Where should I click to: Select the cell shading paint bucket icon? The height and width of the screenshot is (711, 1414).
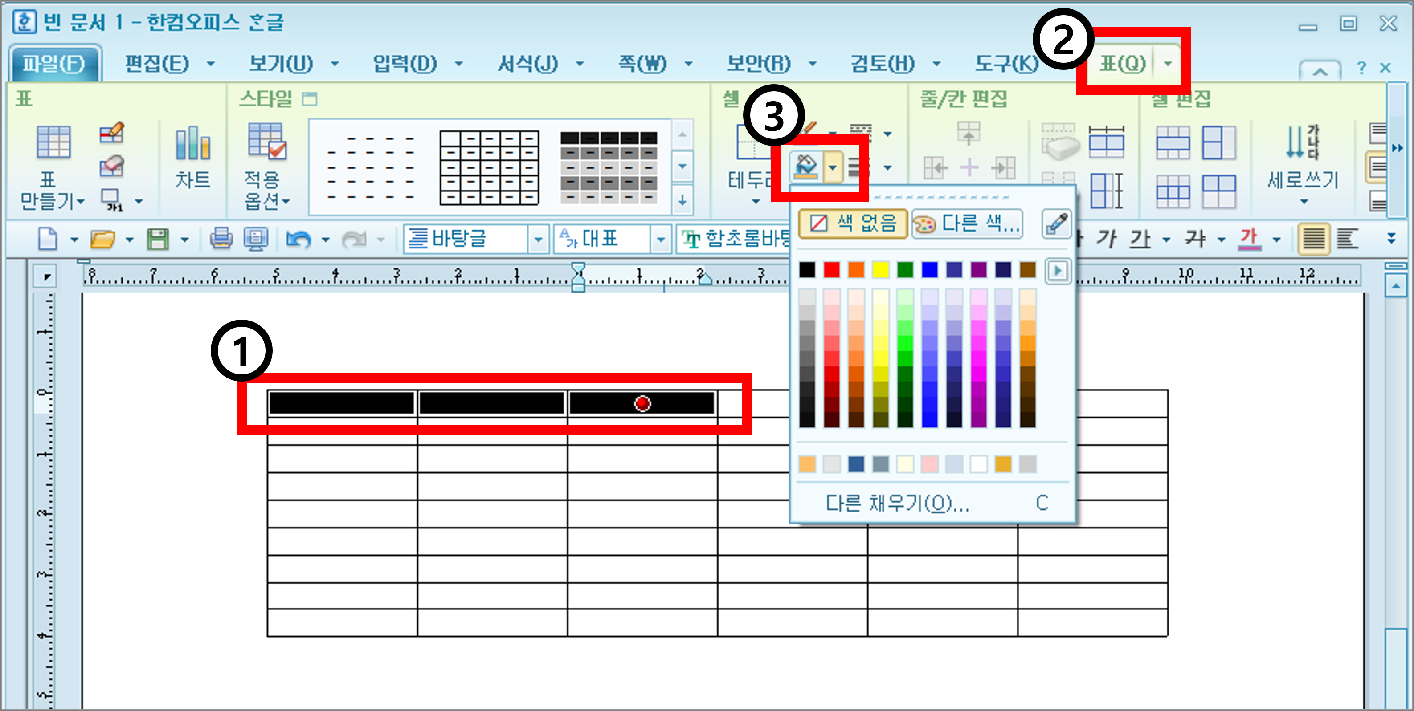(x=806, y=166)
